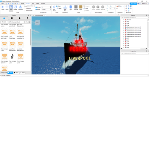Click the What's New button
The height and width of the screenshot is (149, 149).
click(x=134, y=3)
